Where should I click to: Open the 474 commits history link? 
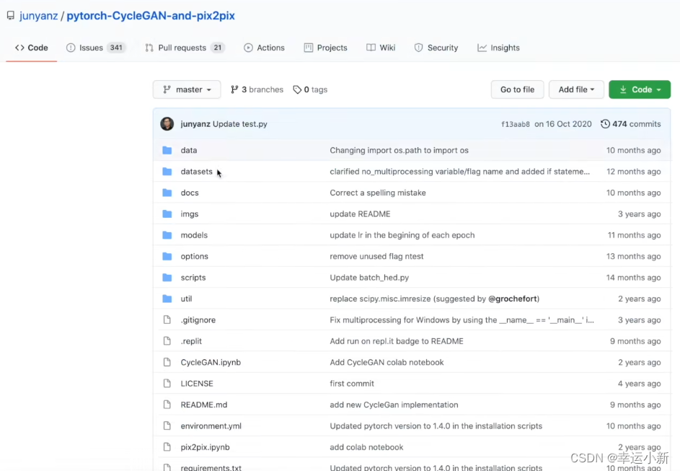tap(630, 124)
